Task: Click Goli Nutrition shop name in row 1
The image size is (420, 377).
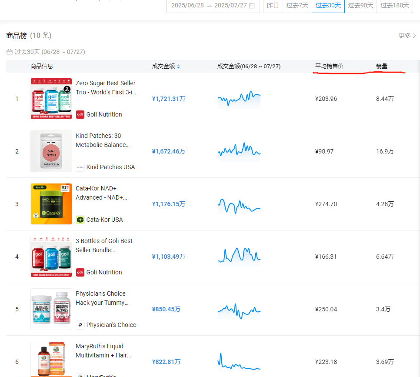Action: (104, 114)
